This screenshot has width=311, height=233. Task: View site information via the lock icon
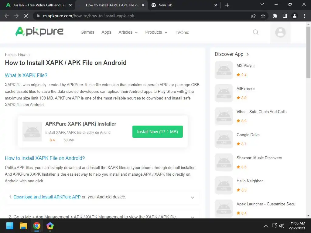click(38, 16)
